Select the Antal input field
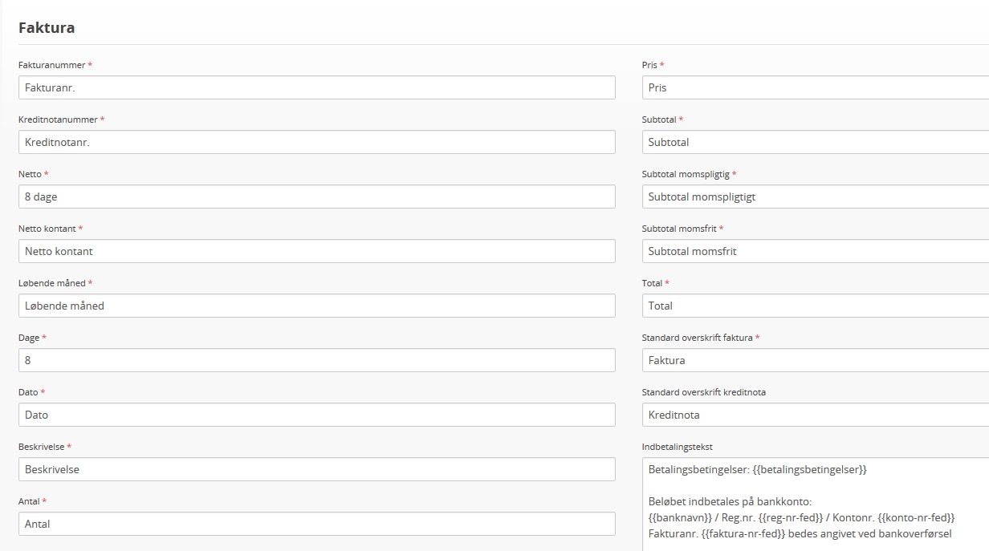The width and height of the screenshot is (989, 551). tap(317, 524)
